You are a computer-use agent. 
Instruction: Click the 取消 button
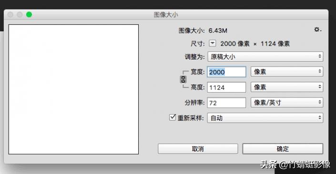[198, 149]
